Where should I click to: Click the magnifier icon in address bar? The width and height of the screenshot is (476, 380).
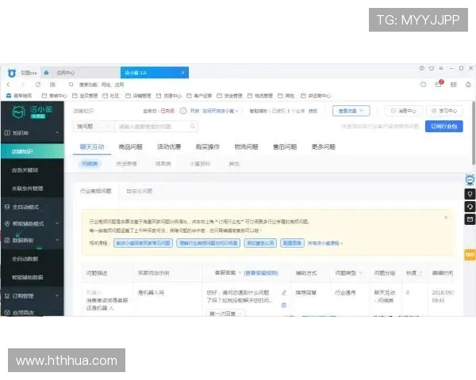coord(71,85)
